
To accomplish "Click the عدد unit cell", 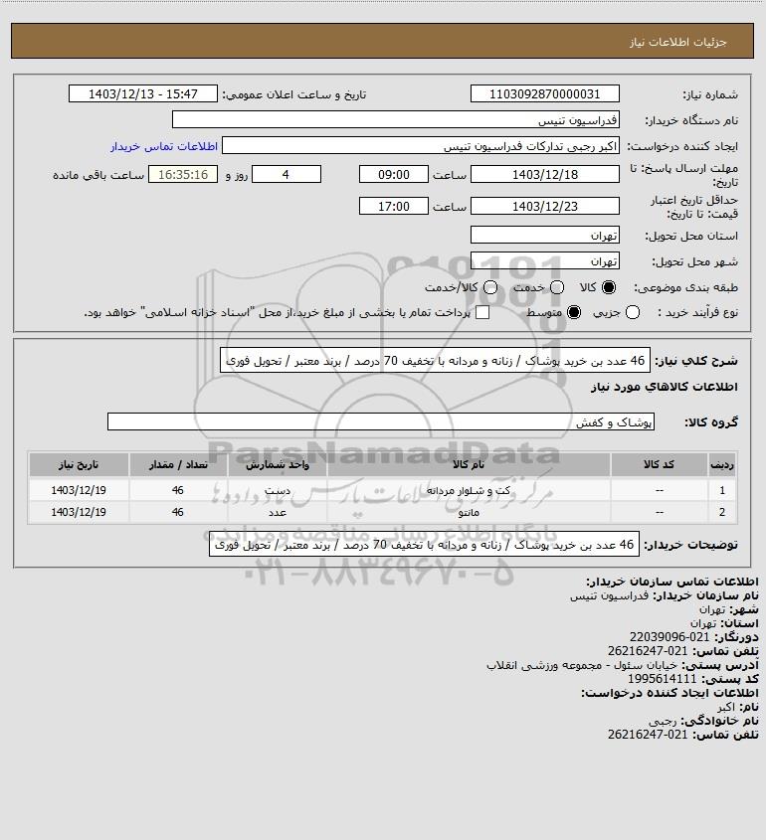I will coord(278,512).
